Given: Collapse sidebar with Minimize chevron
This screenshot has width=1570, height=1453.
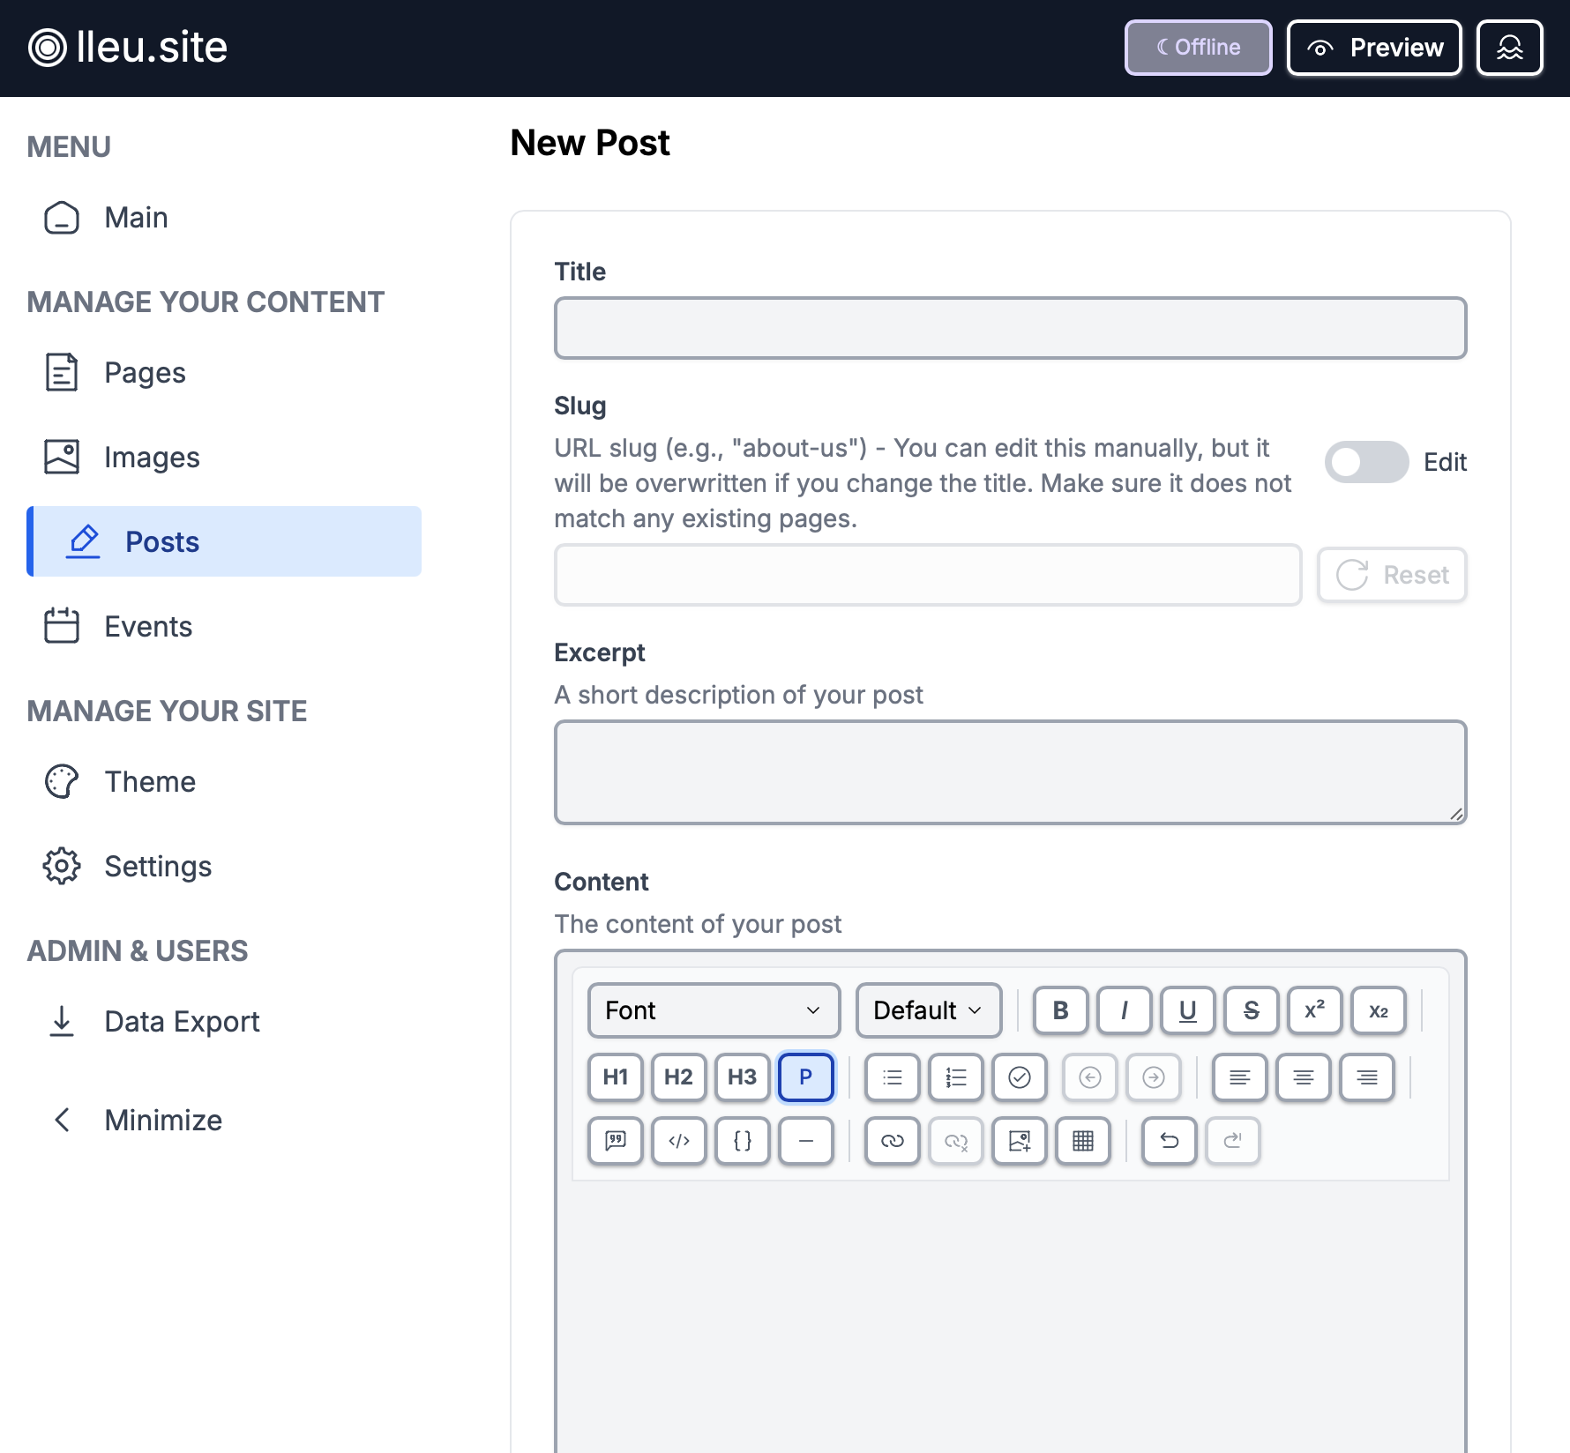Looking at the screenshot, I should pyautogui.click(x=62, y=1121).
